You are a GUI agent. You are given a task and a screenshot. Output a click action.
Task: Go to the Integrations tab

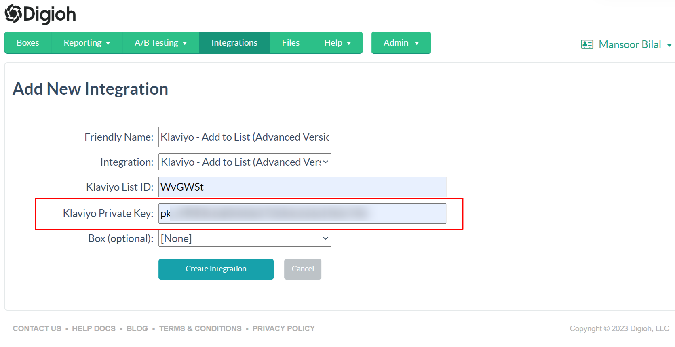click(234, 42)
